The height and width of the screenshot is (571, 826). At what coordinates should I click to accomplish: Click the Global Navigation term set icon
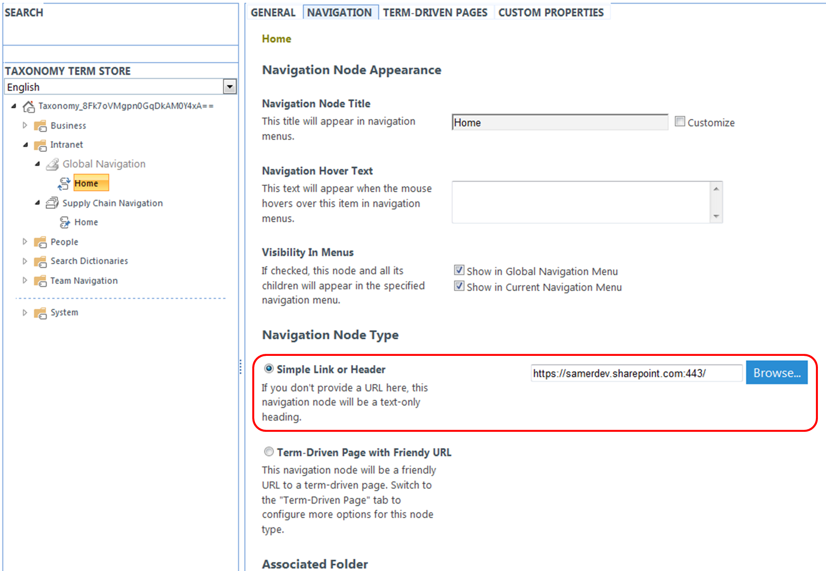click(x=52, y=165)
